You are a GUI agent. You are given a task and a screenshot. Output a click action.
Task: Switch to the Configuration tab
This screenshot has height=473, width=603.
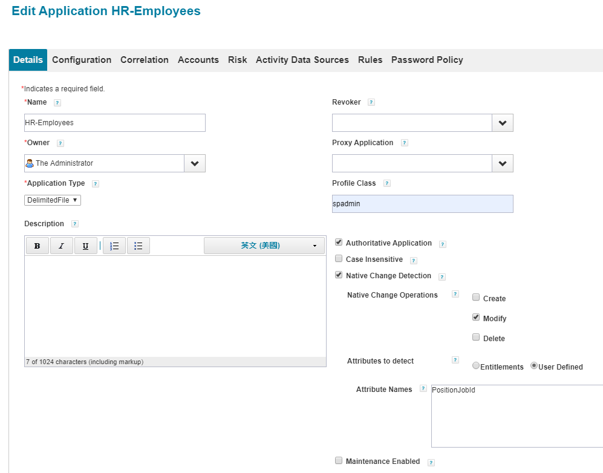pos(82,60)
